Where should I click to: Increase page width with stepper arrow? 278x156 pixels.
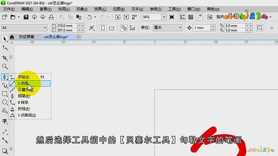pos(82,26)
